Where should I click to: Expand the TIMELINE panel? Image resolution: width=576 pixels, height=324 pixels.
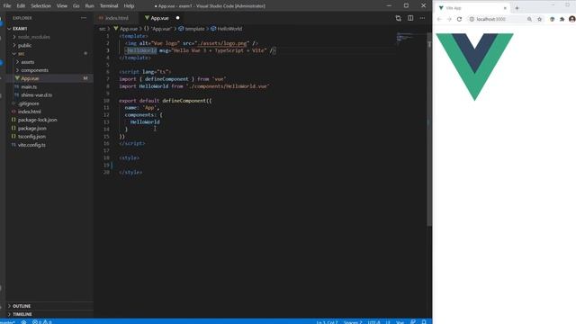49,314
